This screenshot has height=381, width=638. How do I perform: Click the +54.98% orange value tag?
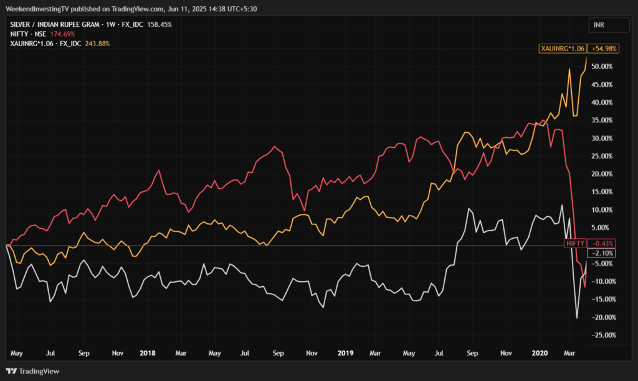[x=603, y=49]
